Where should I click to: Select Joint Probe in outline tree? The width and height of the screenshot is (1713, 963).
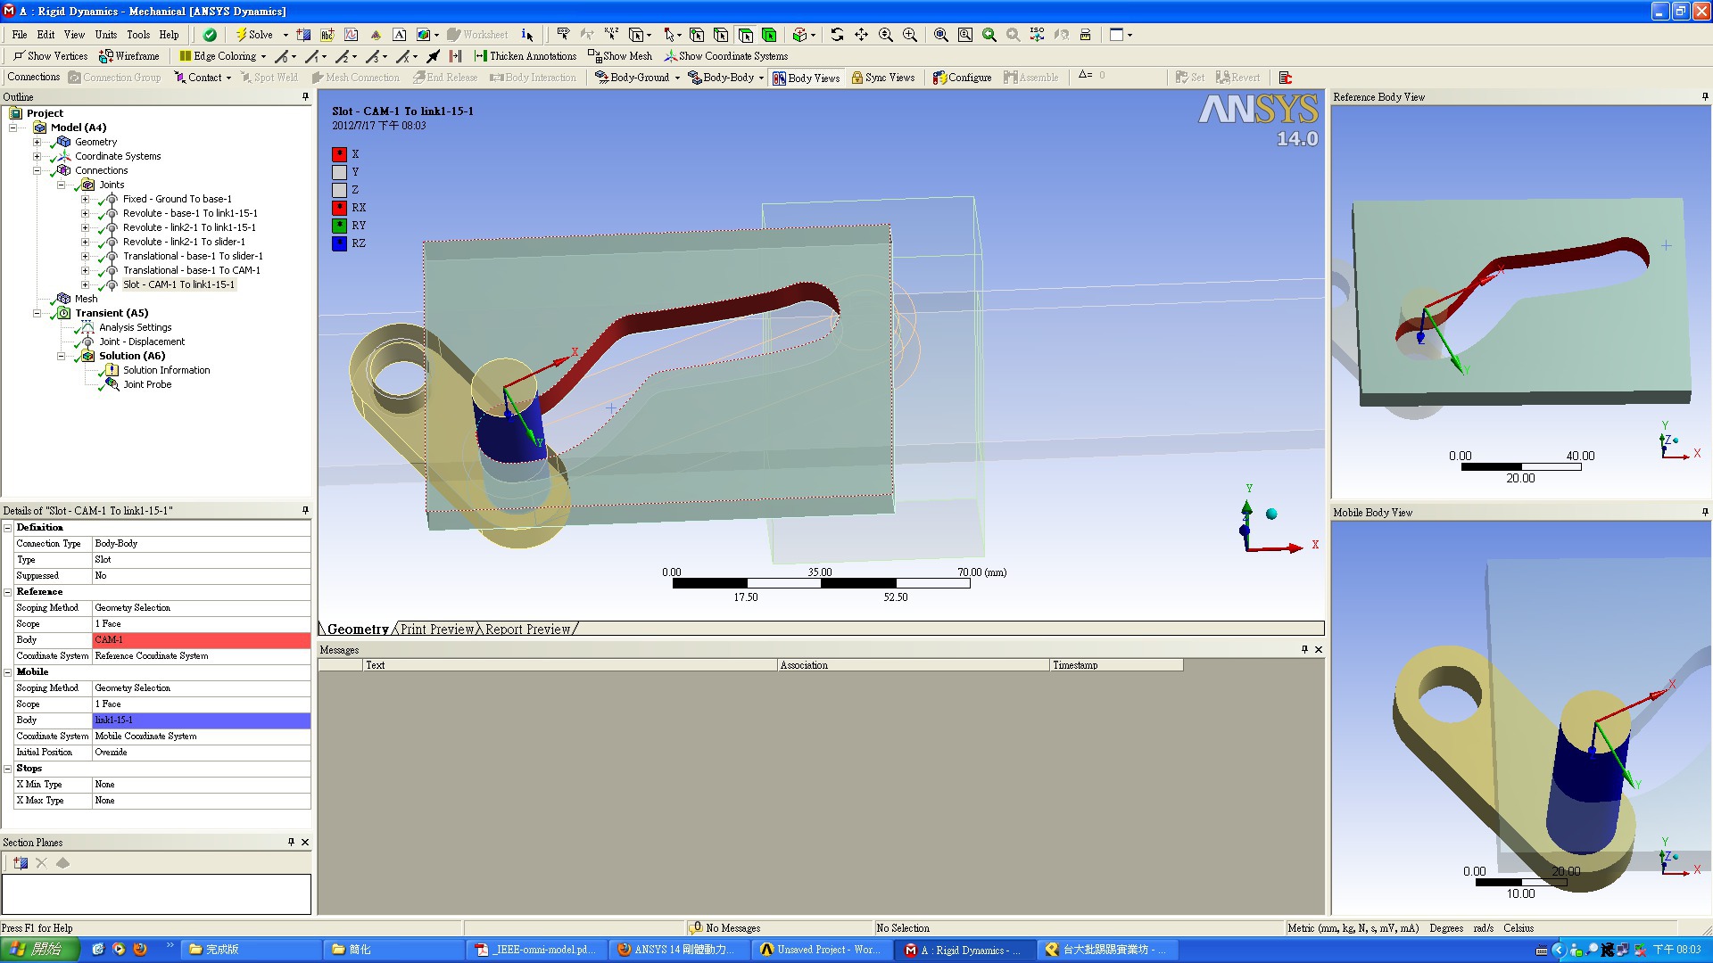(147, 384)
